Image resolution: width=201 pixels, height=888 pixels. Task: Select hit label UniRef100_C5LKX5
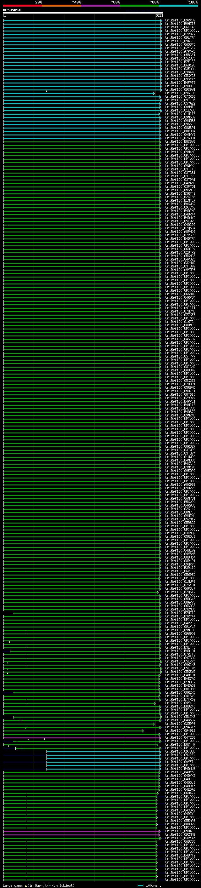click(180, 662)
